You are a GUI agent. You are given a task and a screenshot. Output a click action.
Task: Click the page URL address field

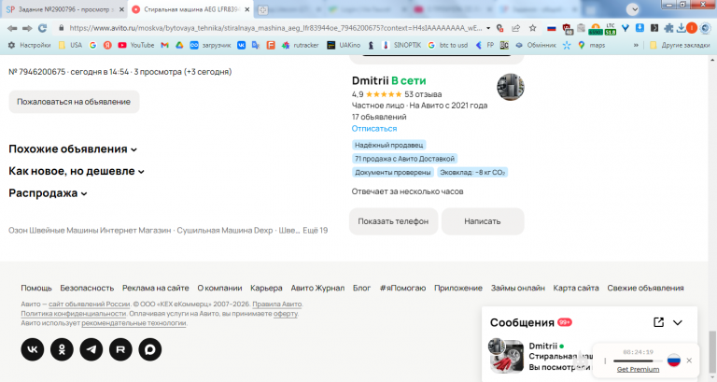(x=274, y=28)
